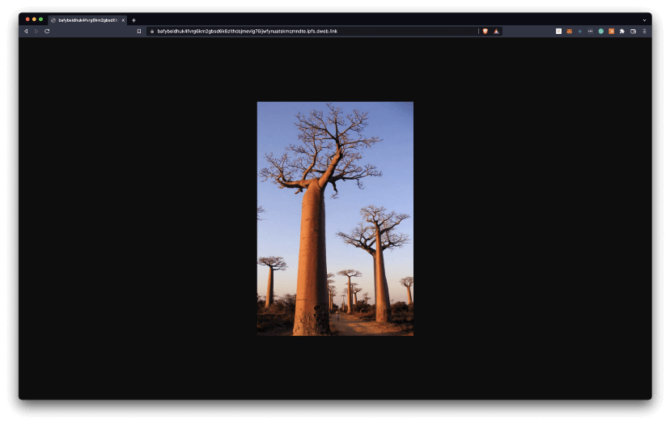Close the current browser tab
Screen dimensions: 670x424
pos(123,19)
